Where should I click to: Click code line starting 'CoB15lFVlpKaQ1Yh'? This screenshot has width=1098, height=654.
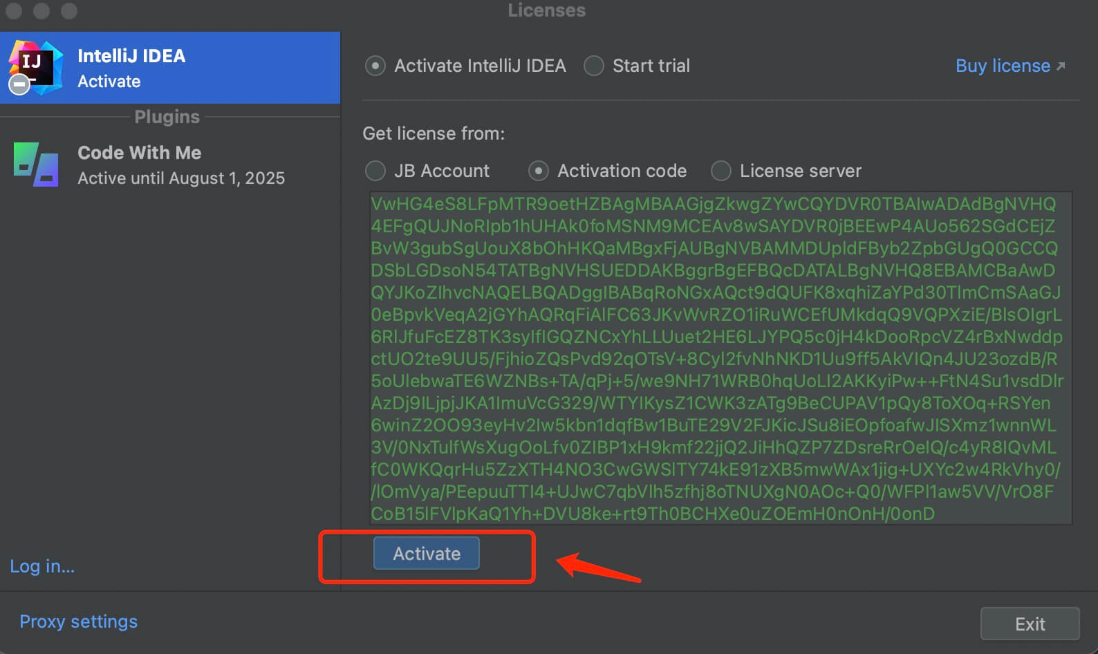tap(653, 514)
